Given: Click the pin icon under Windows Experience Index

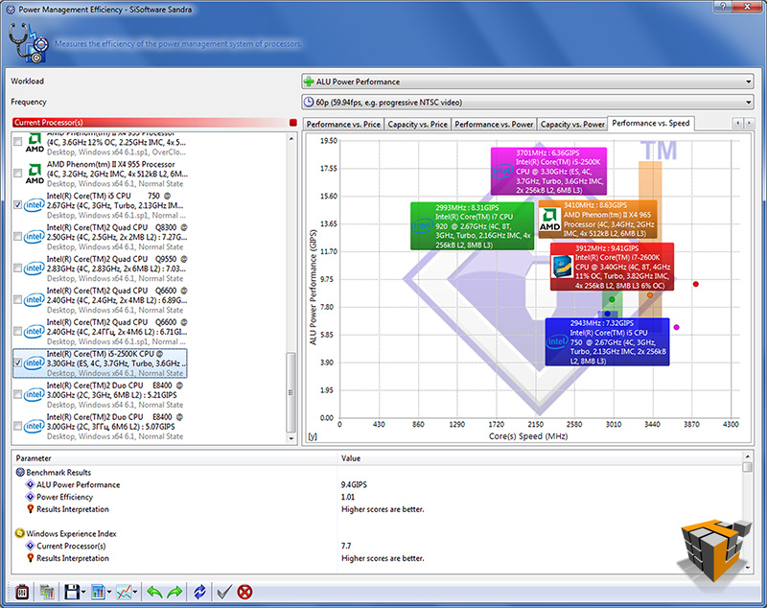Looking at the screenshot, I should (30, 558).
